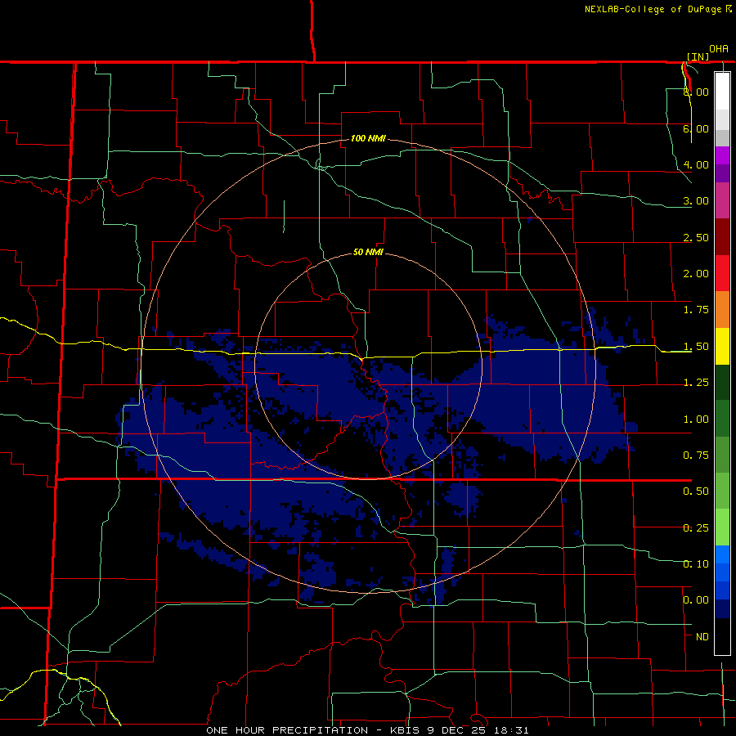Click the NEXLAB-College of DuPage credit text
Screen dimensions: 736x736
(x=653, y=9)
